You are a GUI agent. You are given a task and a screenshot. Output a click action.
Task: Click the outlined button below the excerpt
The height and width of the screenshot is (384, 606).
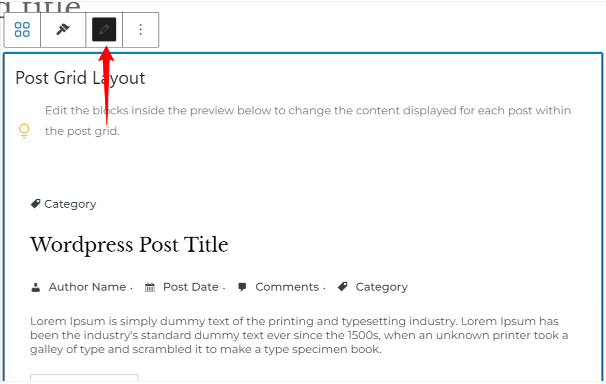pyautogui.click(x=84, y=379)
